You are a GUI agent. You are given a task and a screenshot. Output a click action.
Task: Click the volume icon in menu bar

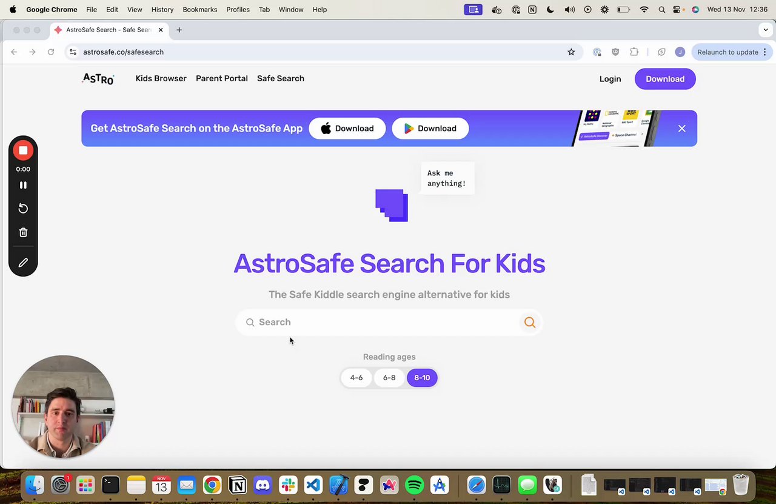(x=570, y=10)
